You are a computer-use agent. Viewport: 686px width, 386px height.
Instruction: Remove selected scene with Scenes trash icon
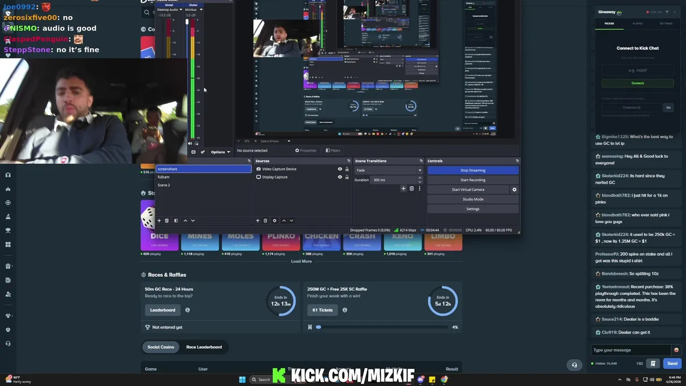coord(167,220)
